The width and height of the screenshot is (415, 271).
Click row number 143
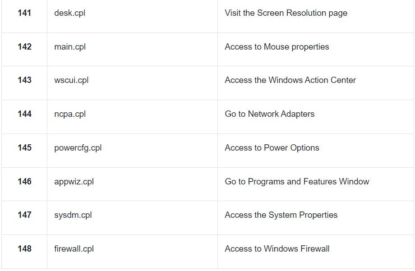click(24, 80)
